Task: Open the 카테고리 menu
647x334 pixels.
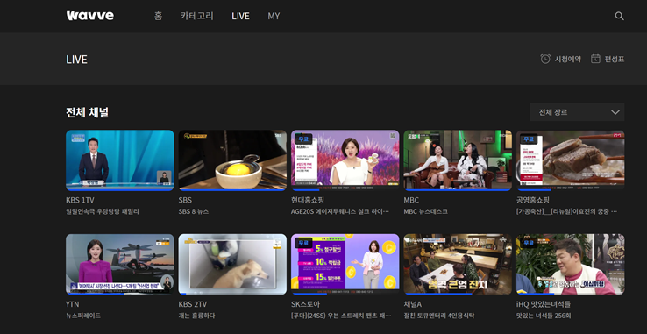Action: tap(197, 16)
